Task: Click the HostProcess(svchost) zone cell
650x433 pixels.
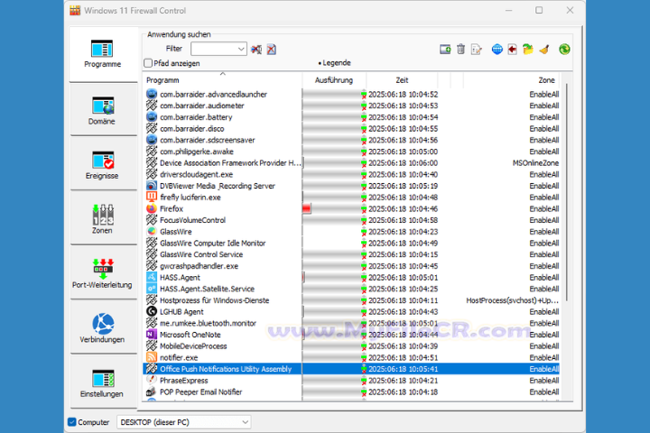Action: [x=513, y=300]
